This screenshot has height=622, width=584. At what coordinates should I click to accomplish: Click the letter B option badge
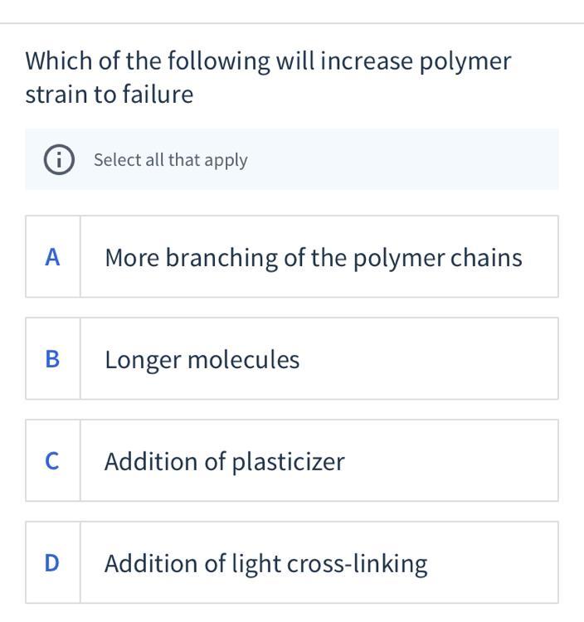tap(52, 359)
